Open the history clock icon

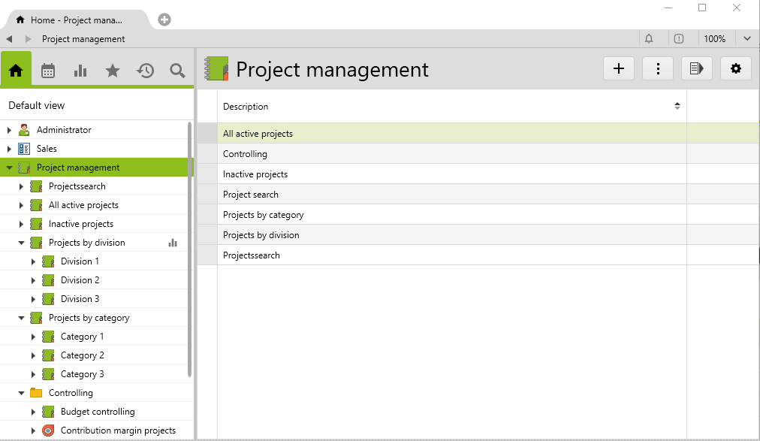[x=145, y=71]
